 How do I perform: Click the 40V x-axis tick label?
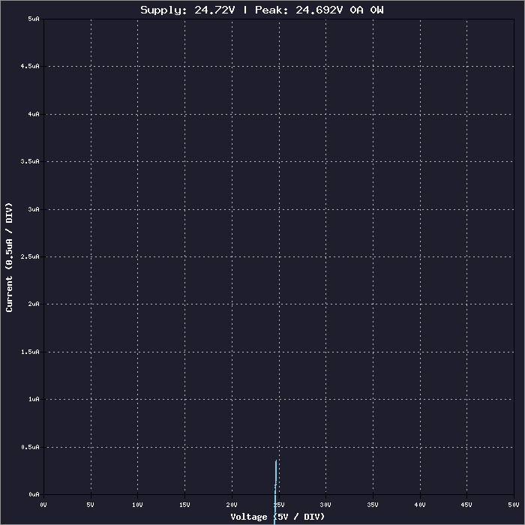[420, 505]
